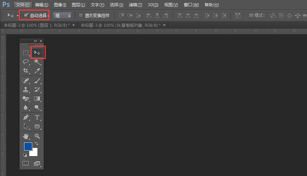Screen dimensions: 307x176
Task: Select the Crop tool
Action: click(26, 71)
